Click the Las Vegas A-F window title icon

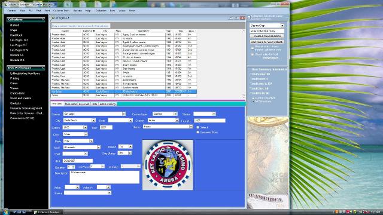(52, 18)
